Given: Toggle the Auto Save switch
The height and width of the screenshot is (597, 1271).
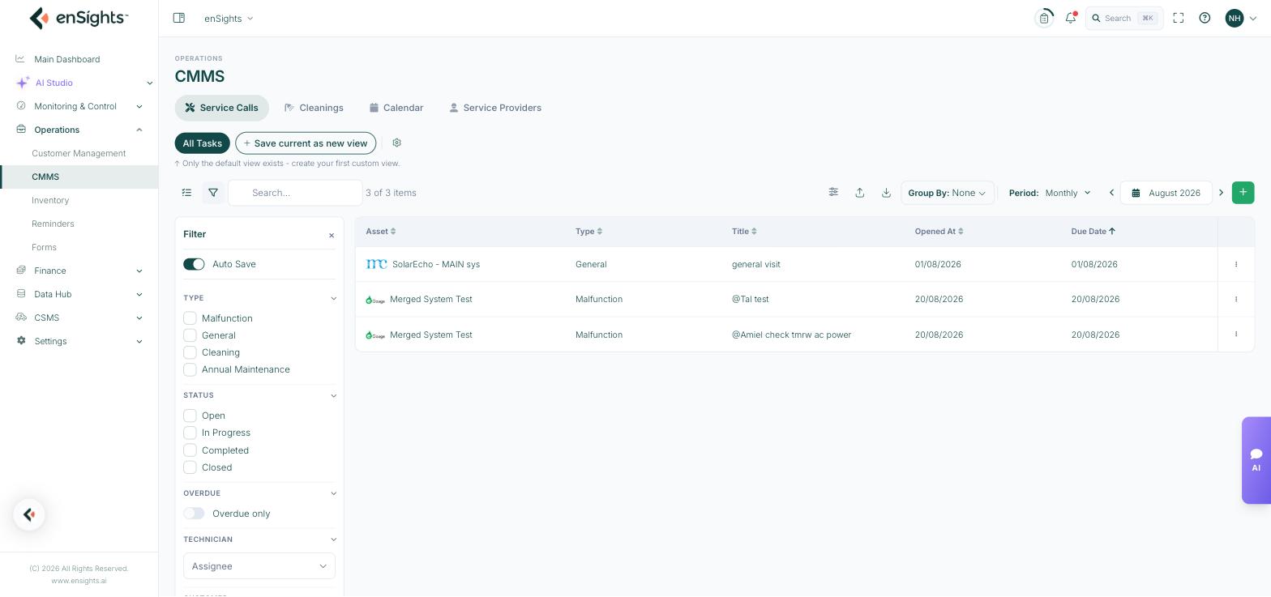Looking at the screenshot, I should click(x=194, y=264).
